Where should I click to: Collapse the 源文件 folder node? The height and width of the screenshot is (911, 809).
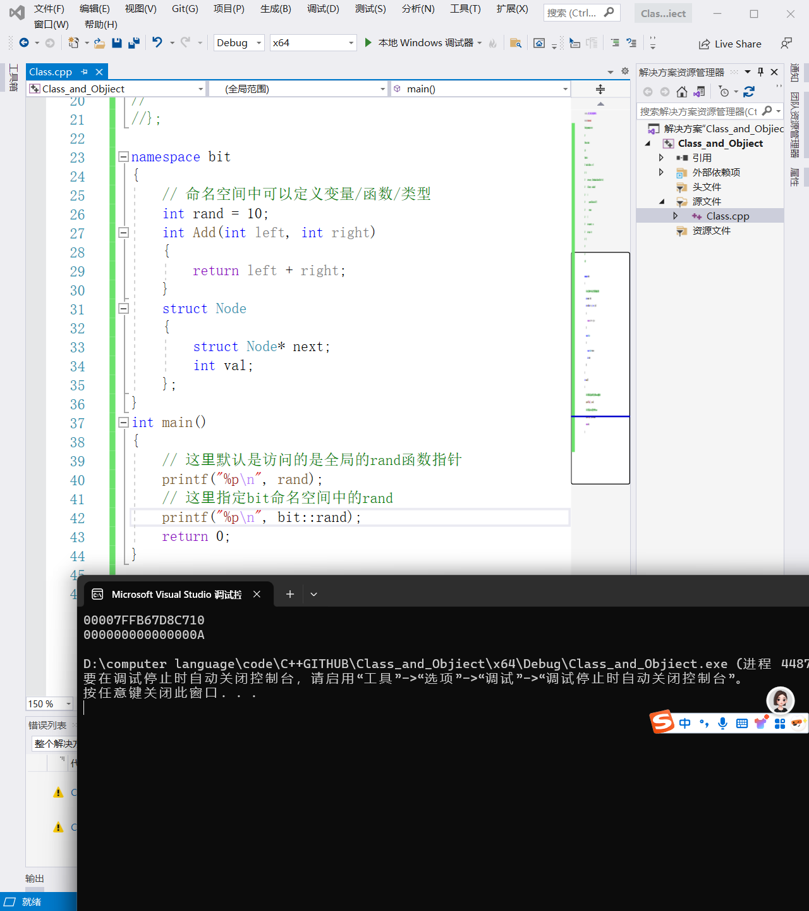[x=662, y=201]
